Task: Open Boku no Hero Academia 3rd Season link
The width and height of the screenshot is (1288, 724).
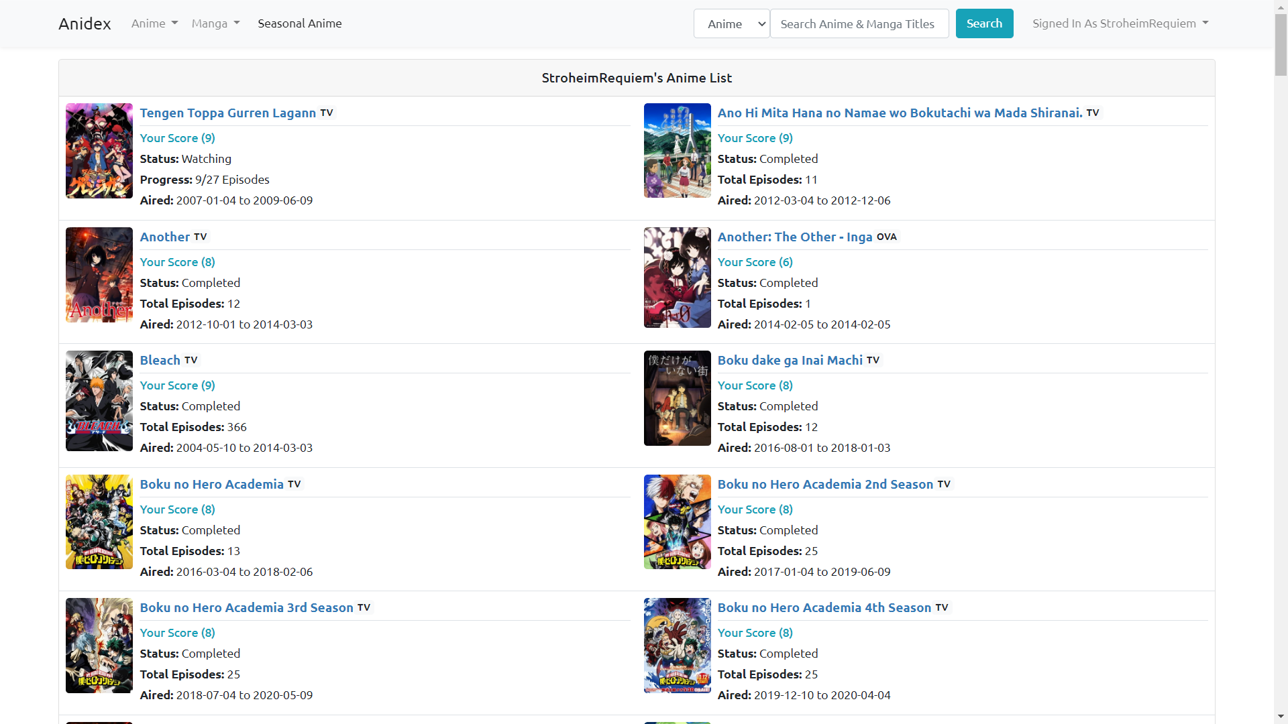Action: tap(246, 608)
